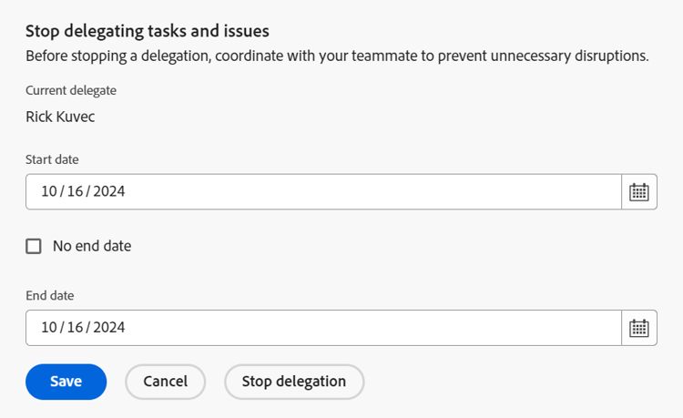Check the No end date checkbox
This screenshot has width=683, height=418.
point(34,246)
